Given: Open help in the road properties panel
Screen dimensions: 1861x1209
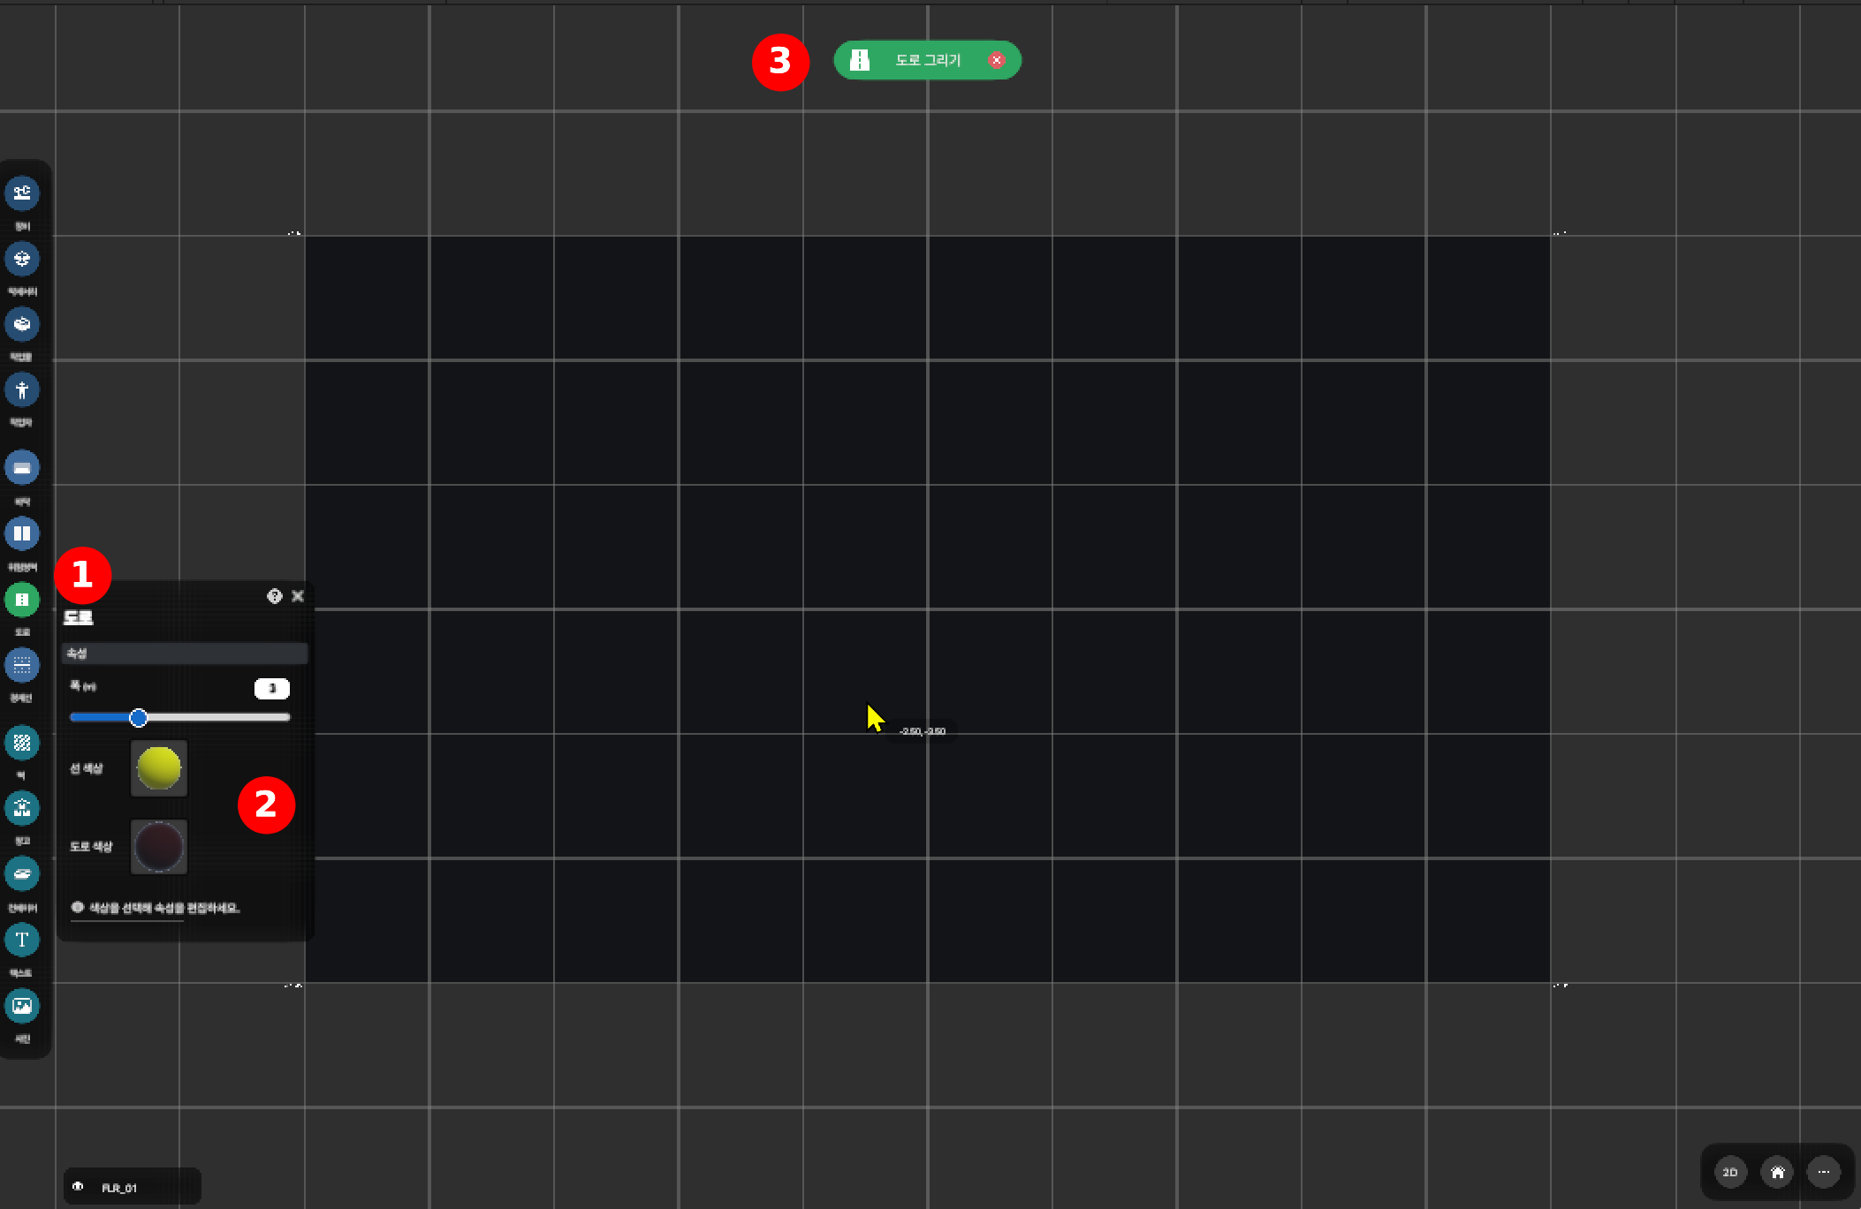Looking at the screenshot, I should click(x=274, y=596).
